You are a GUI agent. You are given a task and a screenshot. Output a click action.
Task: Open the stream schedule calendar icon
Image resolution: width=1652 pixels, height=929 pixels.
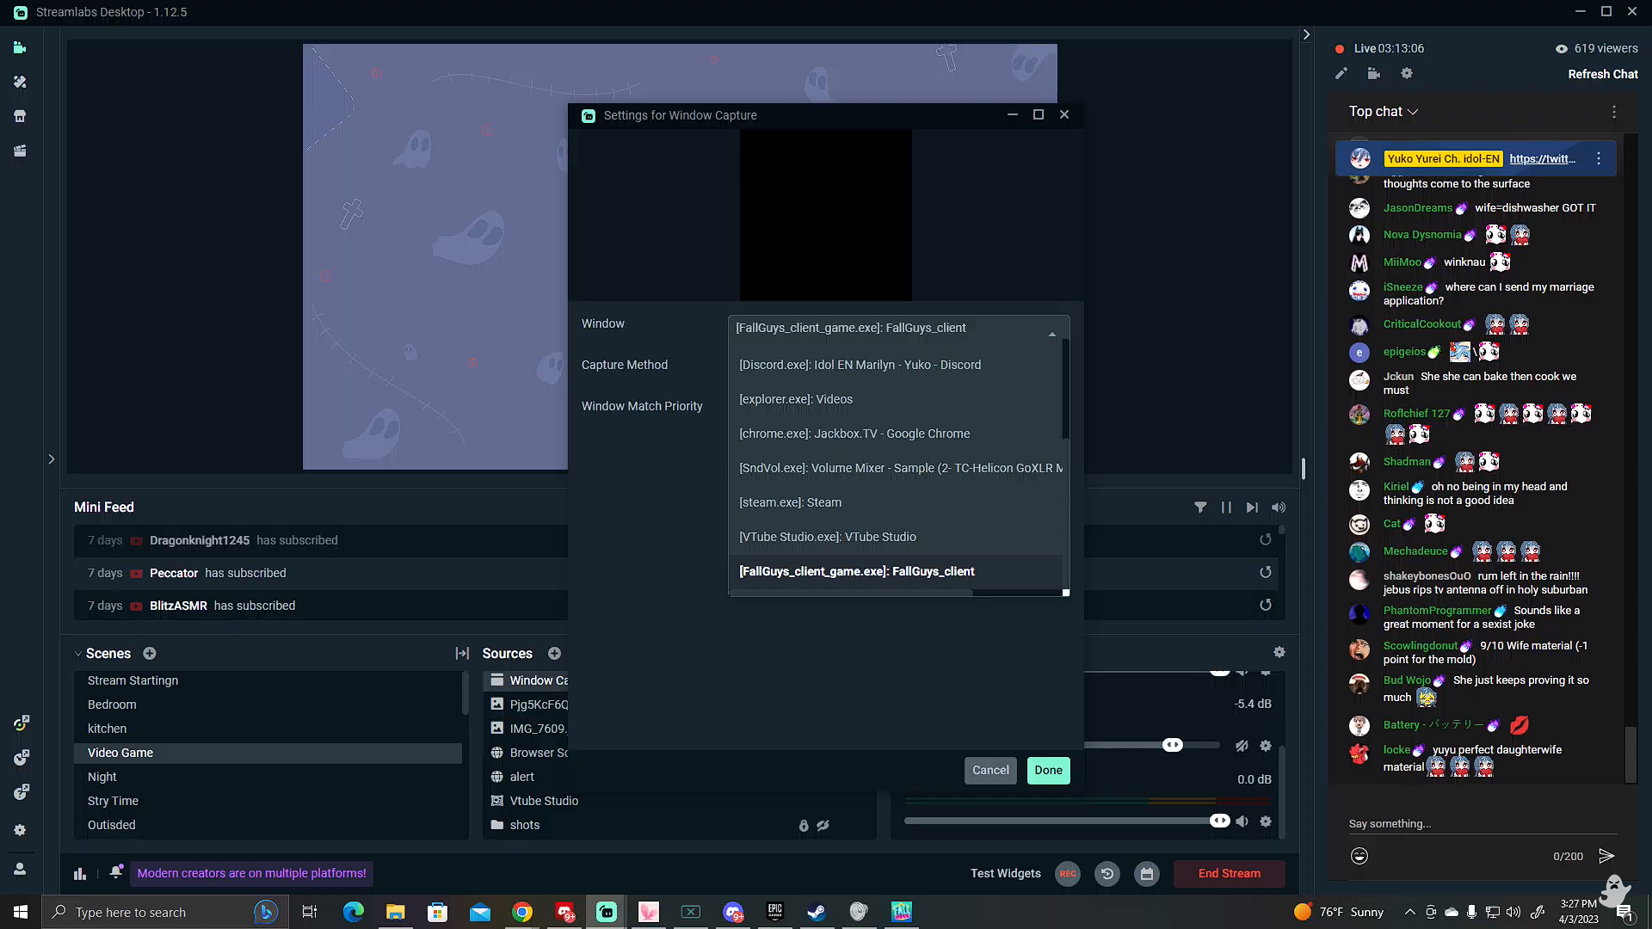[x=1147, y=874]
